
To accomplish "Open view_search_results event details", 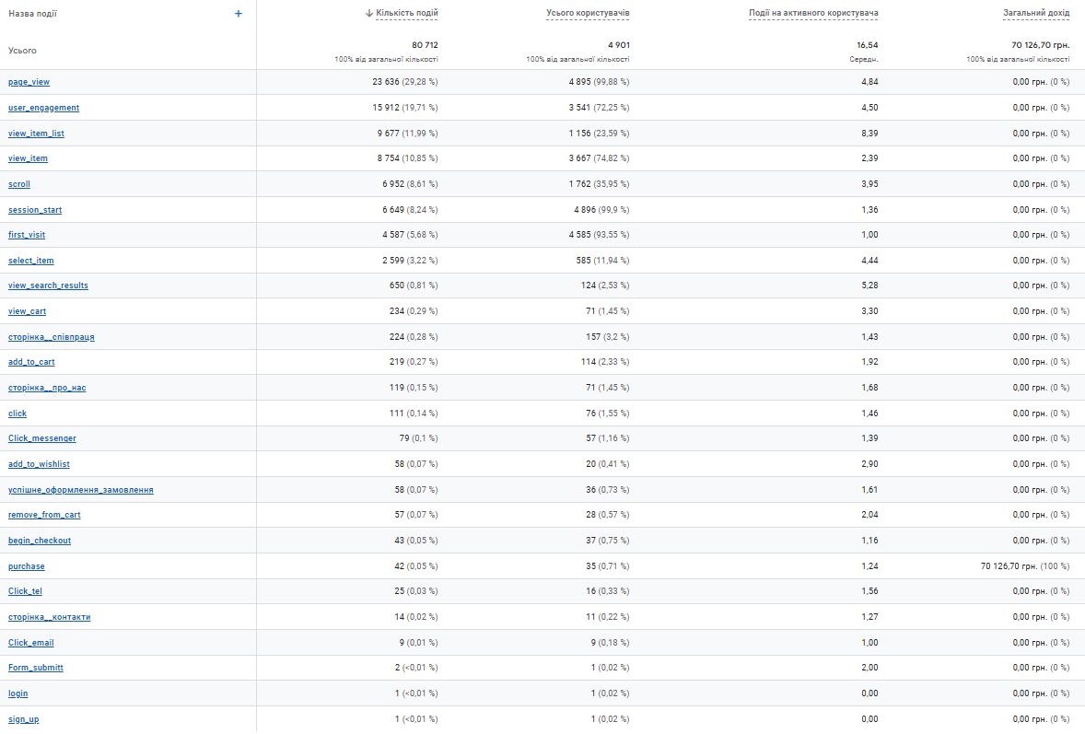I will tap(49, 285).
